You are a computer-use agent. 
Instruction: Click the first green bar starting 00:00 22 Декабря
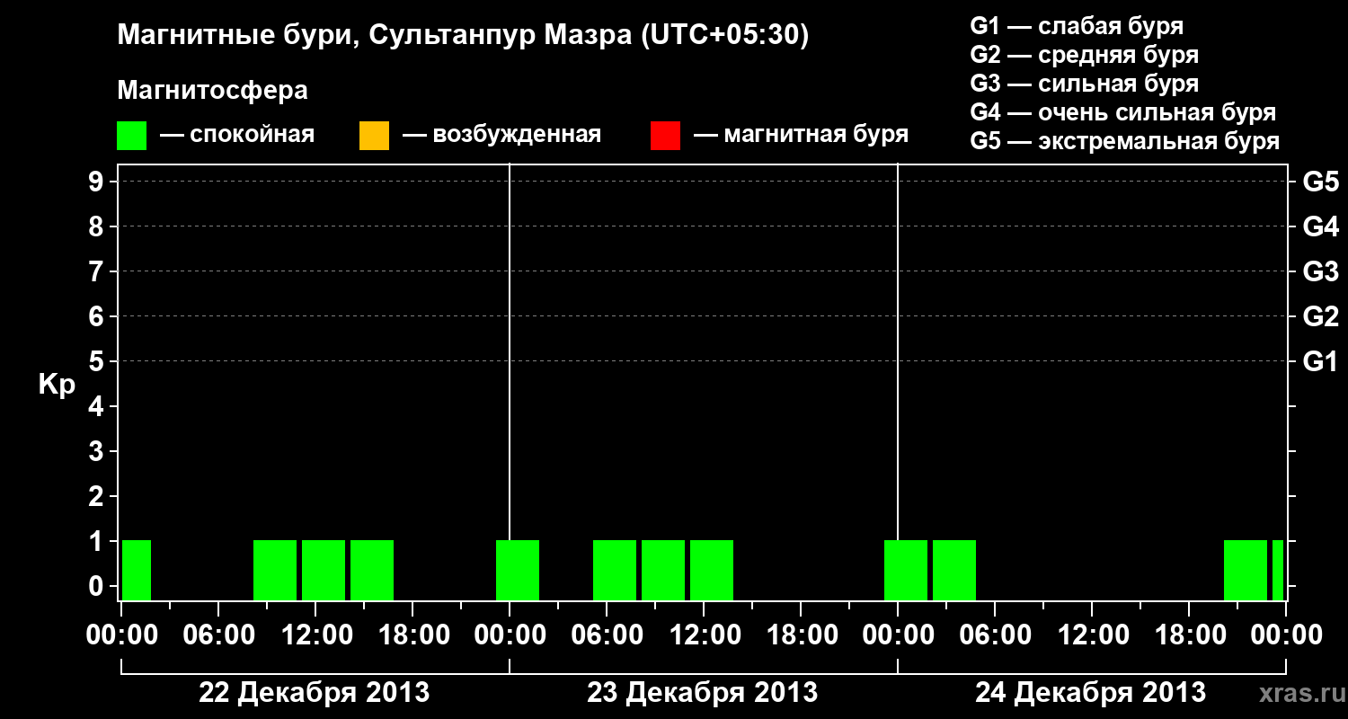point(137,570)
